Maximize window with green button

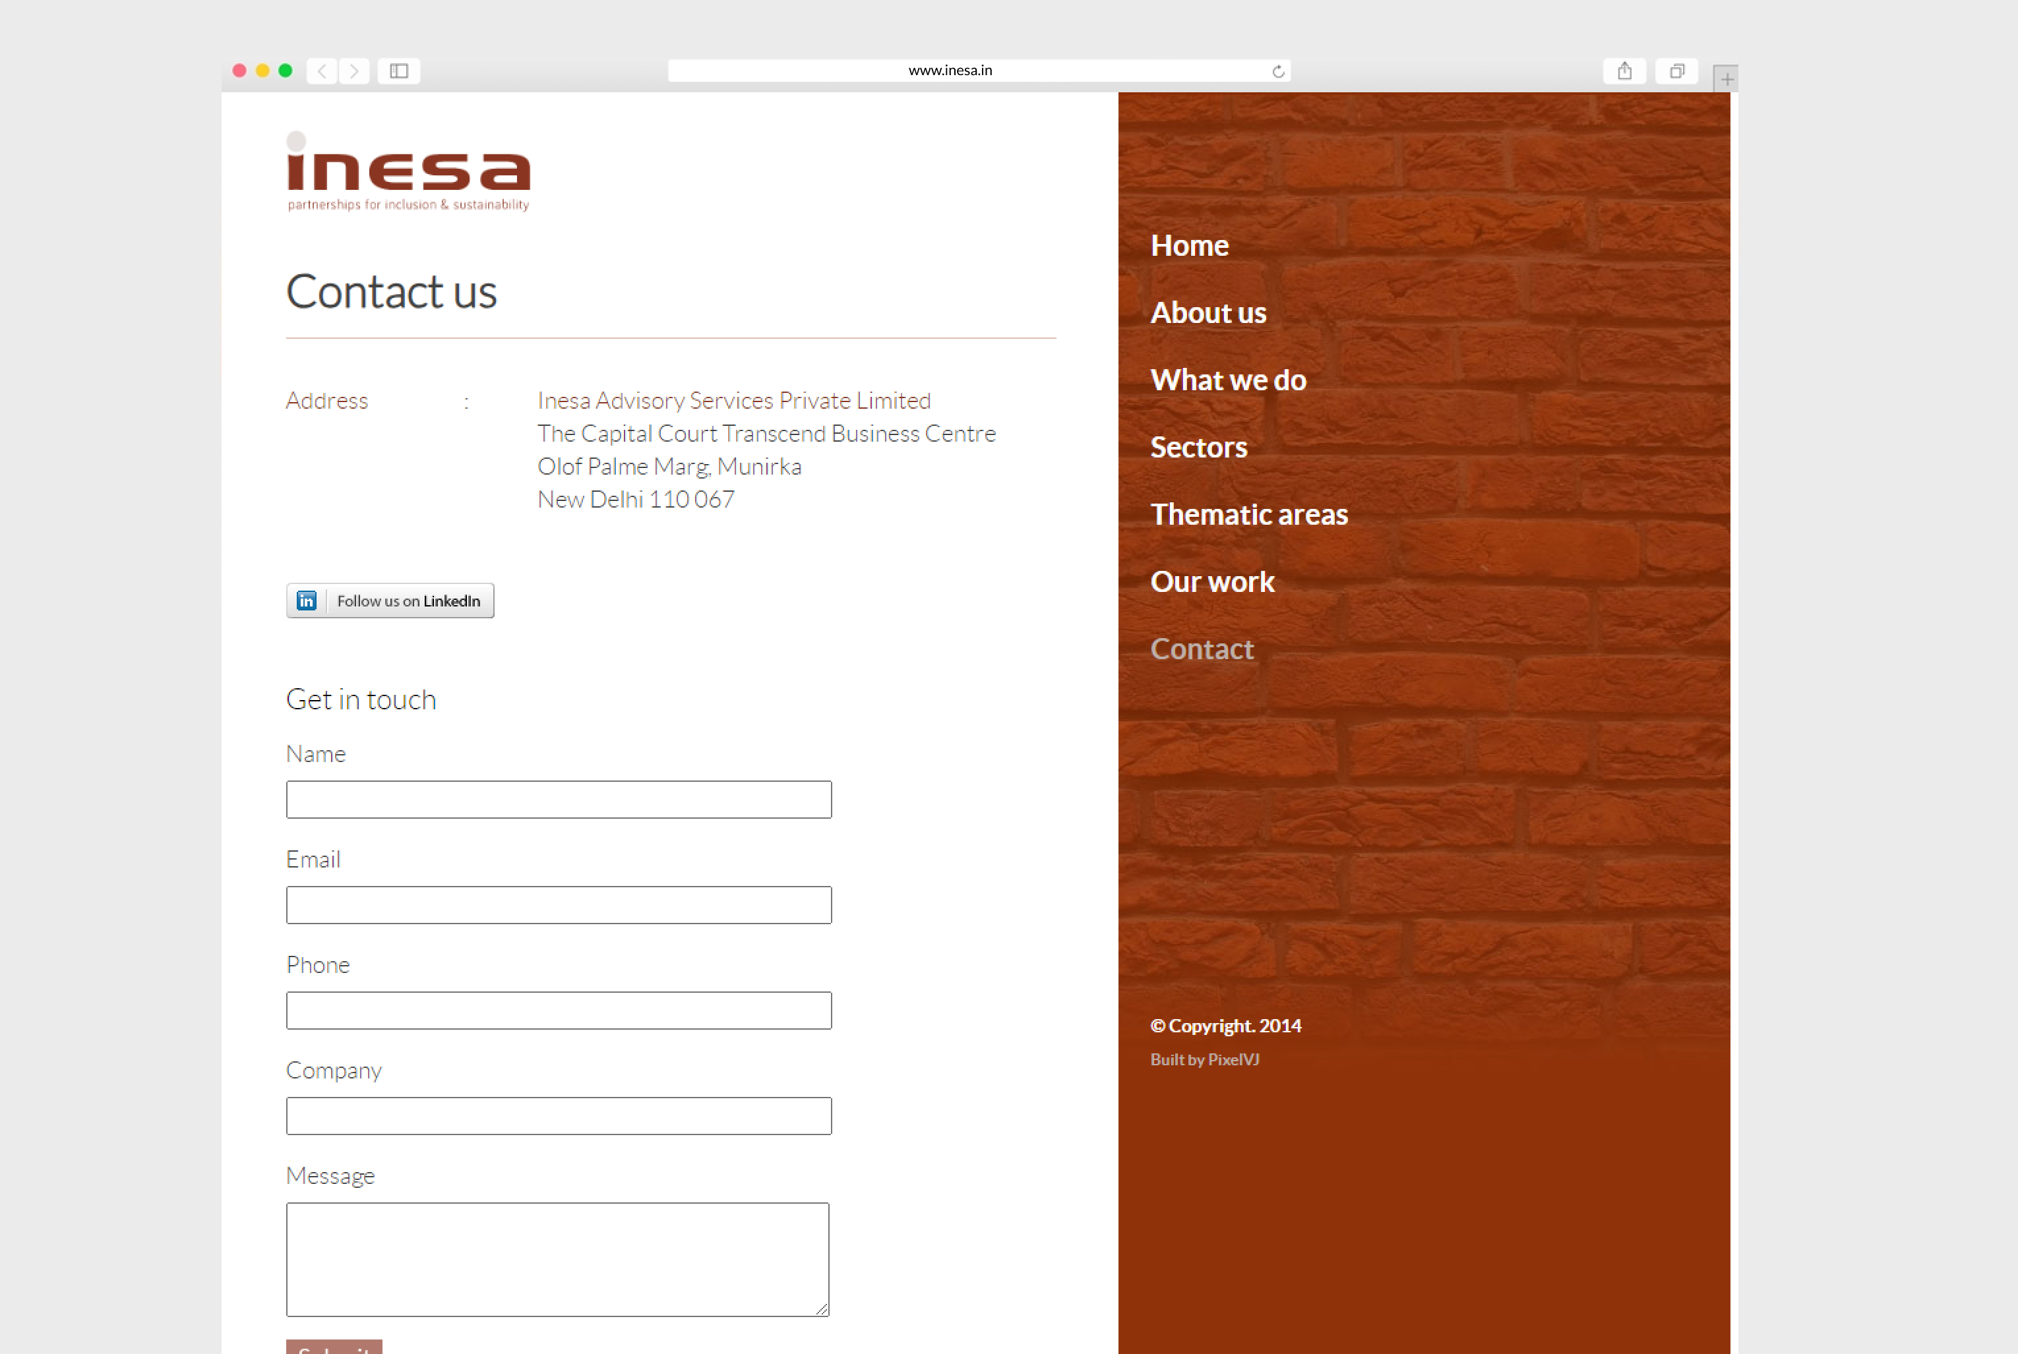(x=286, y=71)
